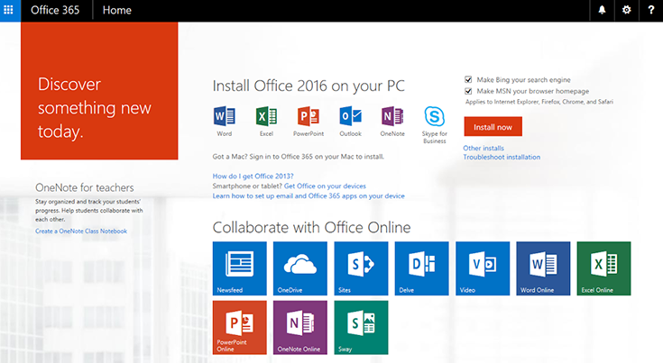Open the settings gear
Viewport: 663px width, 363px height.
coord(626,10)
